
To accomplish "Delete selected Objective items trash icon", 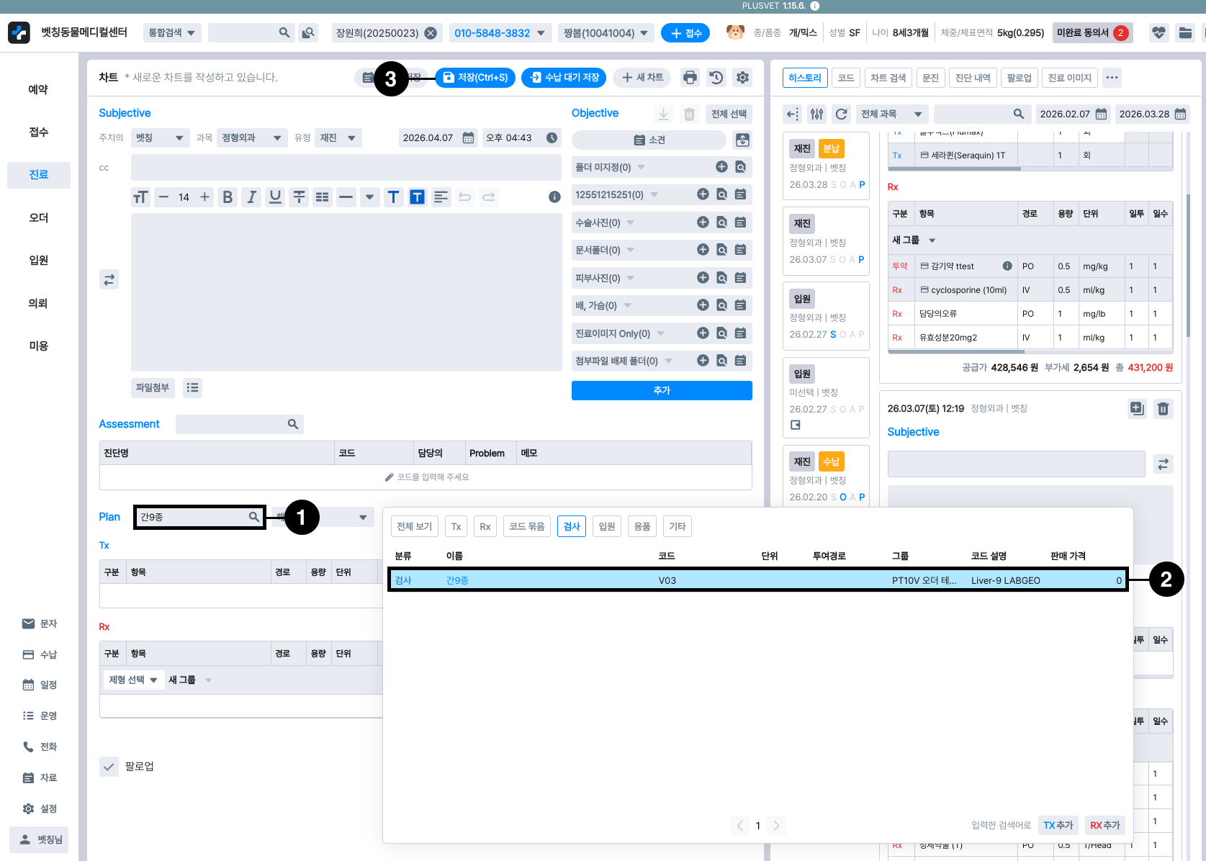I will pos(690,114).
